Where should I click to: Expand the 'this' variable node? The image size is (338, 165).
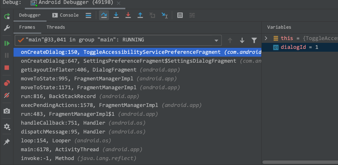[x=266, y=38]
